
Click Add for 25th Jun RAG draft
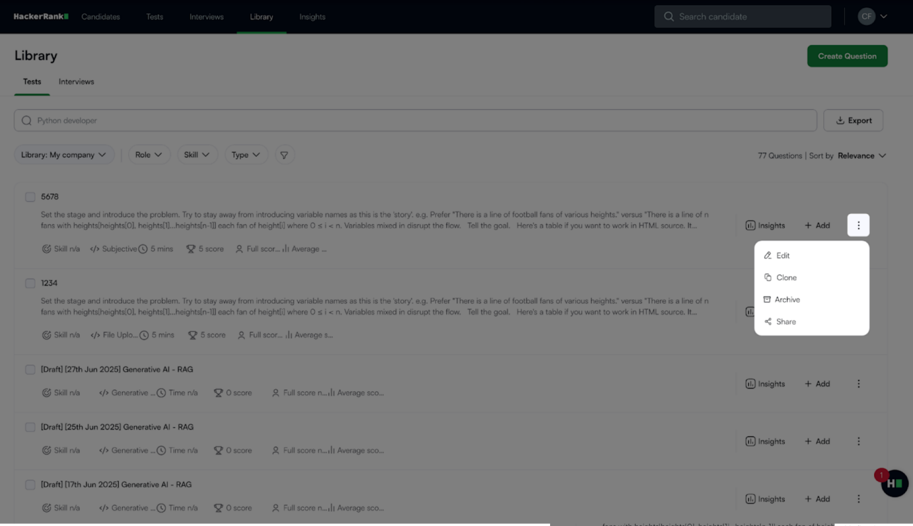click(x=817, y=442)
